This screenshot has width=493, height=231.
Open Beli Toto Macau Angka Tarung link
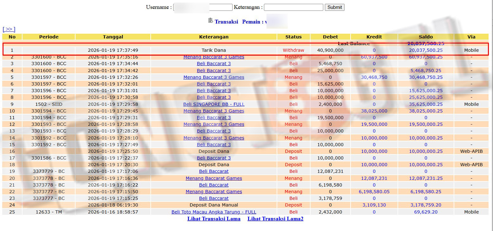pos(214,212)
